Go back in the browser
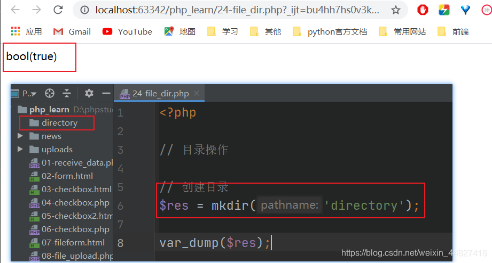Image resolution: width=492 pixels, height=263 pixels. [x=15, y=10]
